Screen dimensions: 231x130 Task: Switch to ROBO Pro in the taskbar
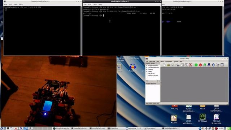tap(113, 129)
